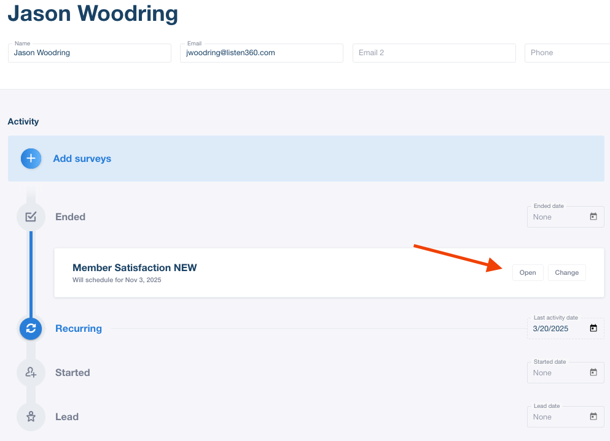Click the Lead stage star icon

[31, 416]
